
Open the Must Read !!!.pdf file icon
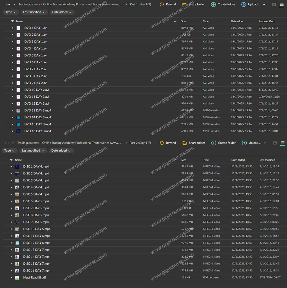[17, 278]
